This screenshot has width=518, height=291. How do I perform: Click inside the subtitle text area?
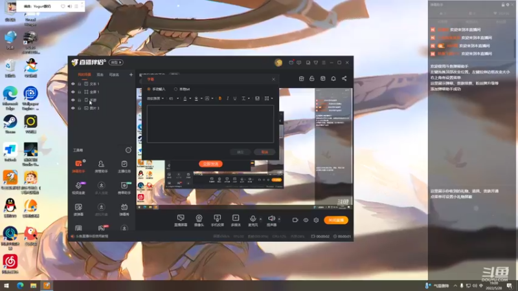point(210,124)
